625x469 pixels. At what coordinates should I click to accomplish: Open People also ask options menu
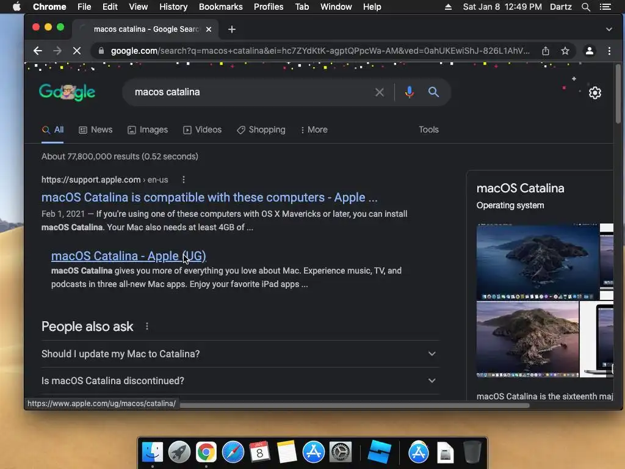(147, 326)
